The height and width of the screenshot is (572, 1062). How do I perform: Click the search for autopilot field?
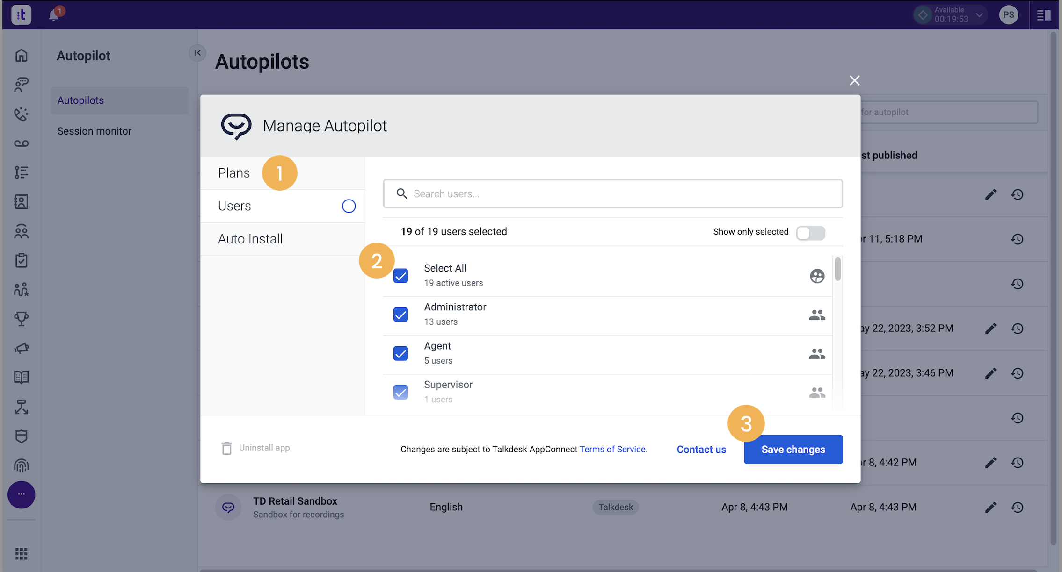point(949,112)
